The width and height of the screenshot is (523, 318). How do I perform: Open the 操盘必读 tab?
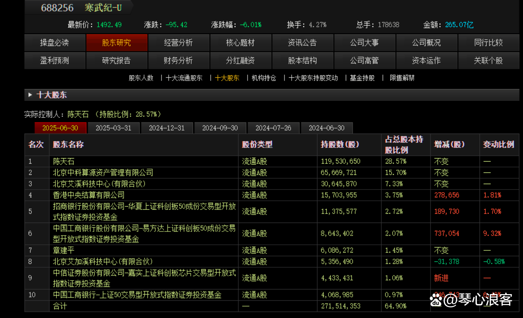(55, 43)
